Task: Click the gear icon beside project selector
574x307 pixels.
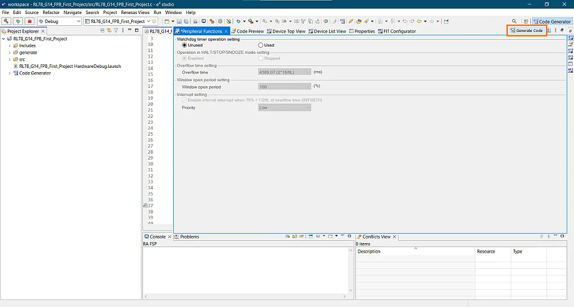Action: pos(154,21)
